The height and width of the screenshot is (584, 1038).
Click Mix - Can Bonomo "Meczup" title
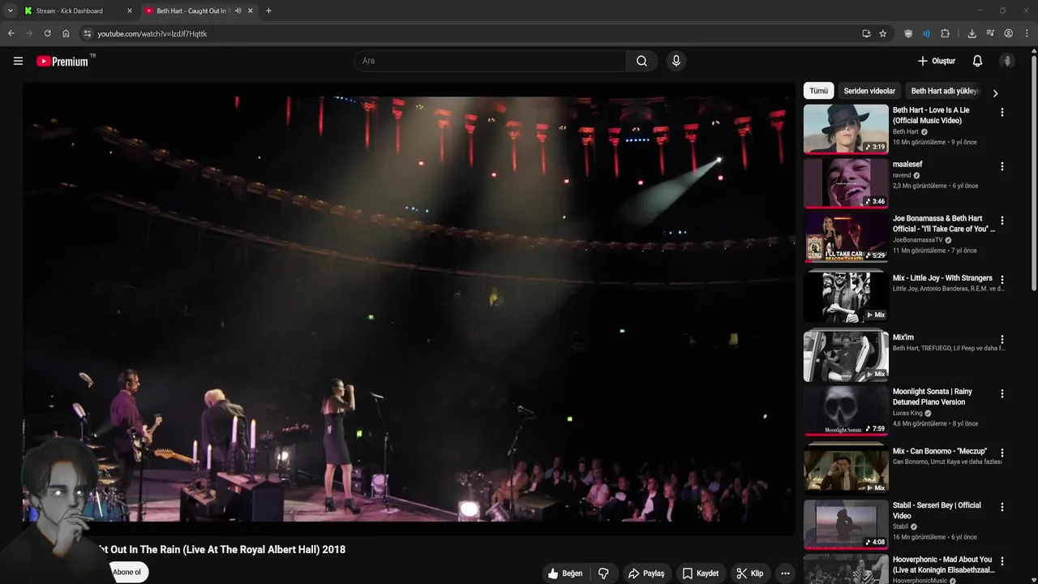coord(940,451)
